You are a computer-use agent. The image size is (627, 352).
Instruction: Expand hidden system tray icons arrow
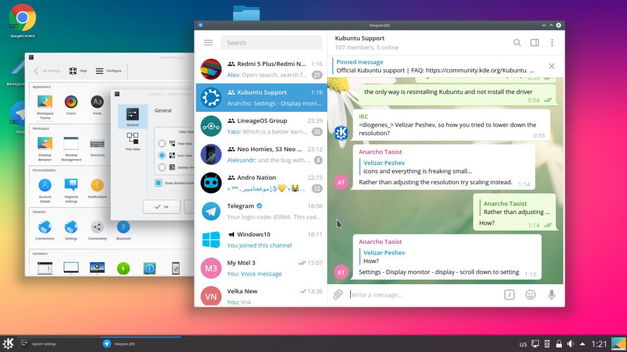(582, 344)
